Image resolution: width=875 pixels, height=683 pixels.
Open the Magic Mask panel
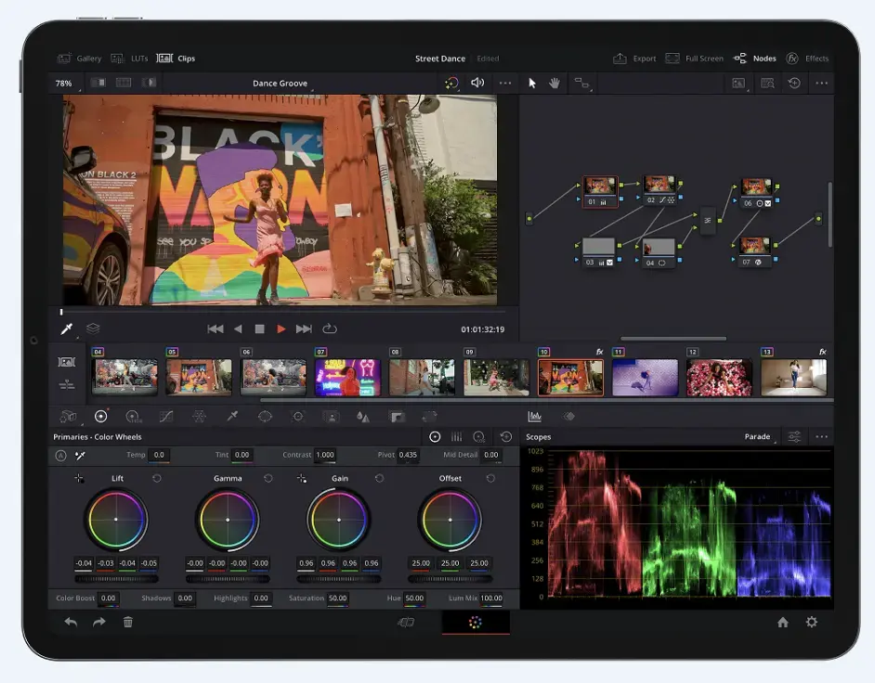332,416
